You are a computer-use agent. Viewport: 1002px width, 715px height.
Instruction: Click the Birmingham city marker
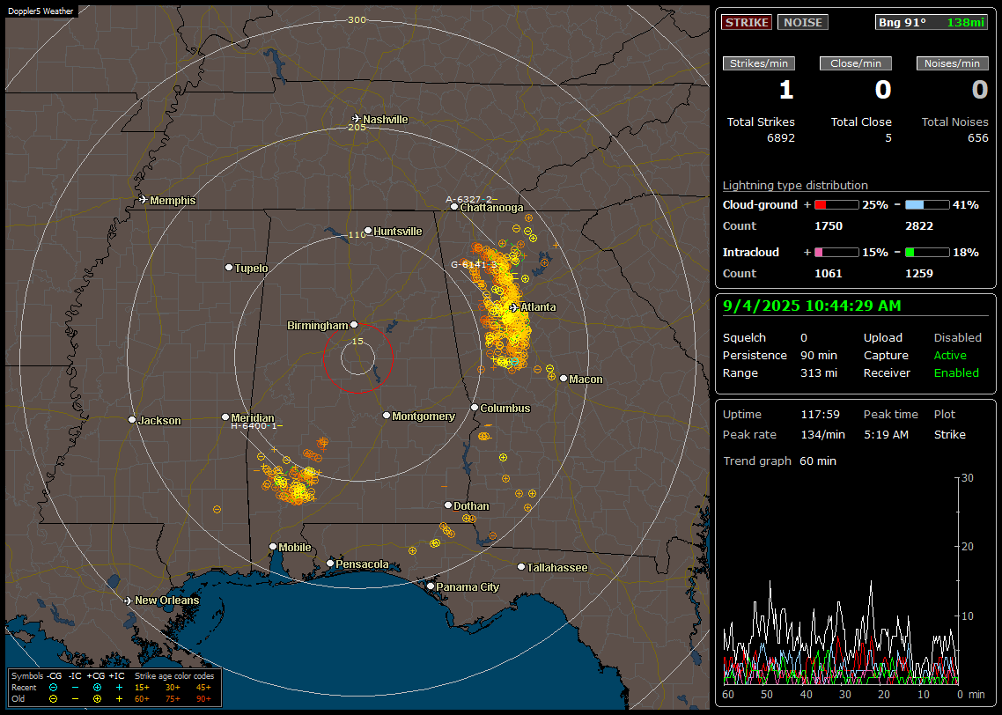point(354,325)
